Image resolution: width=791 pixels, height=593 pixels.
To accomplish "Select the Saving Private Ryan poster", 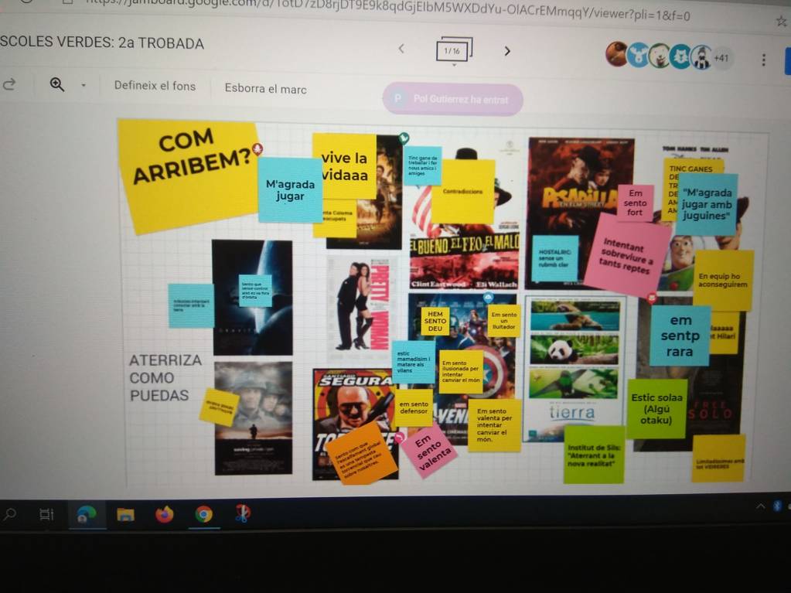I will click(254, 418).
